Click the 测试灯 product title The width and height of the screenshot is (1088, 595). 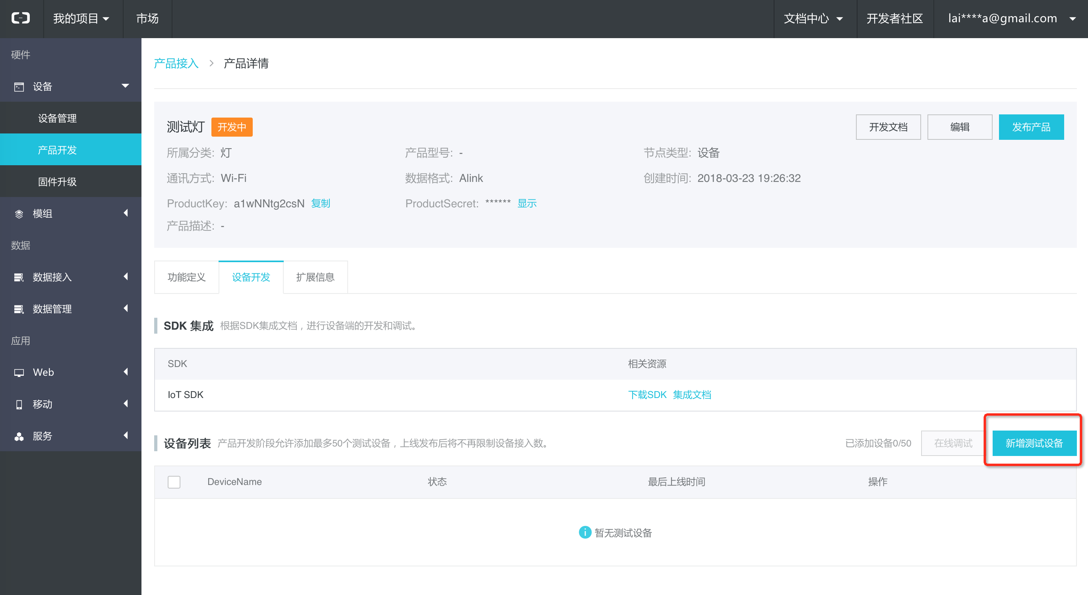click(x=186, y=127)
